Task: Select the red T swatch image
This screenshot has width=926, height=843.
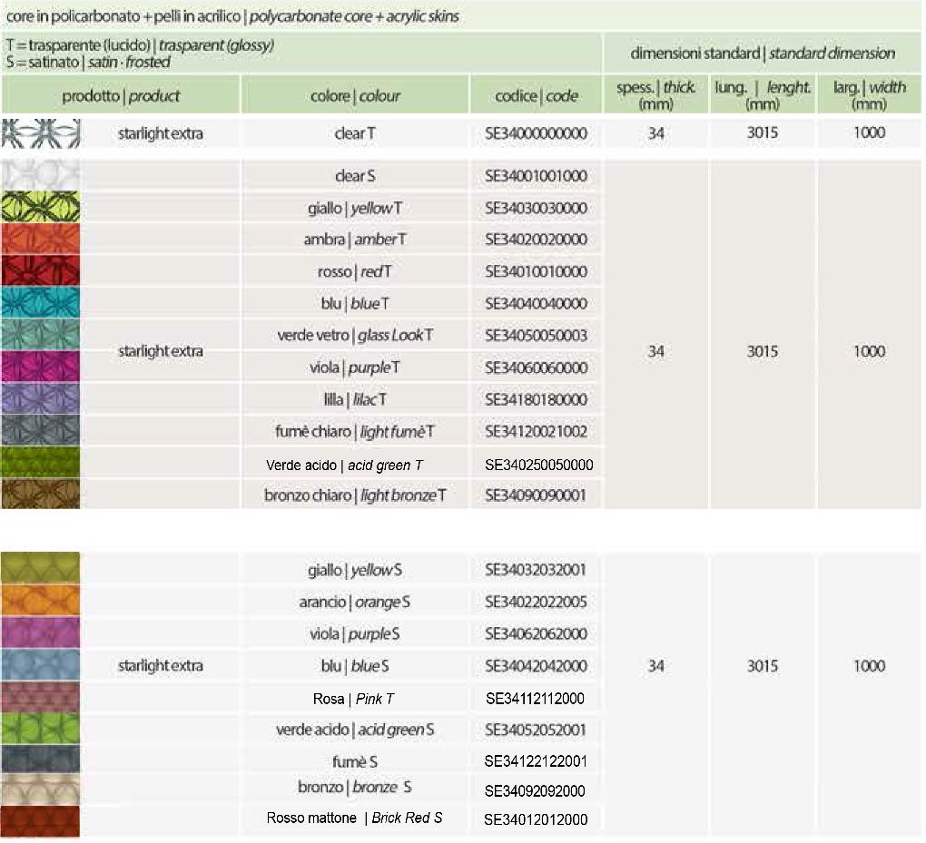Action: click(x=40, y=271)
